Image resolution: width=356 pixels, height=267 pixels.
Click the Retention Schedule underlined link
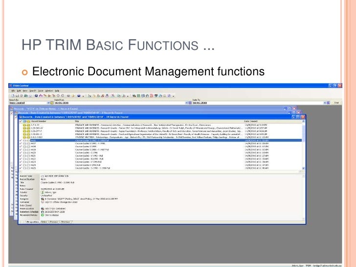click(55, 212)
